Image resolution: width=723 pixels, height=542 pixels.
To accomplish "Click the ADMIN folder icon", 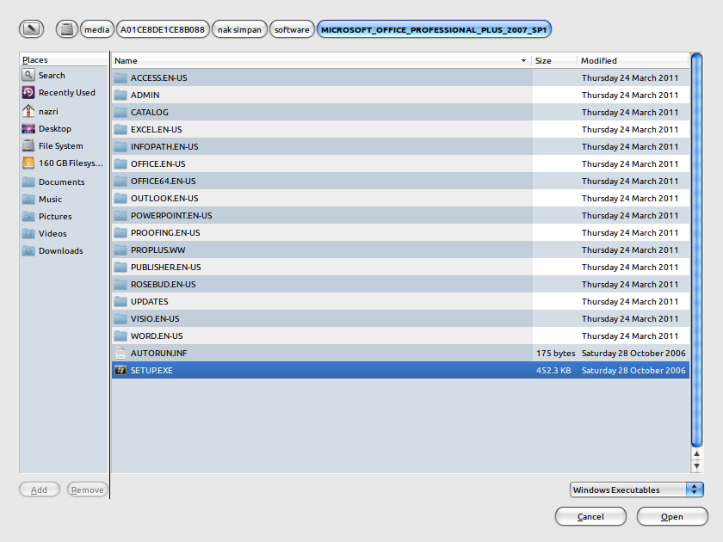I will [120, 95].
